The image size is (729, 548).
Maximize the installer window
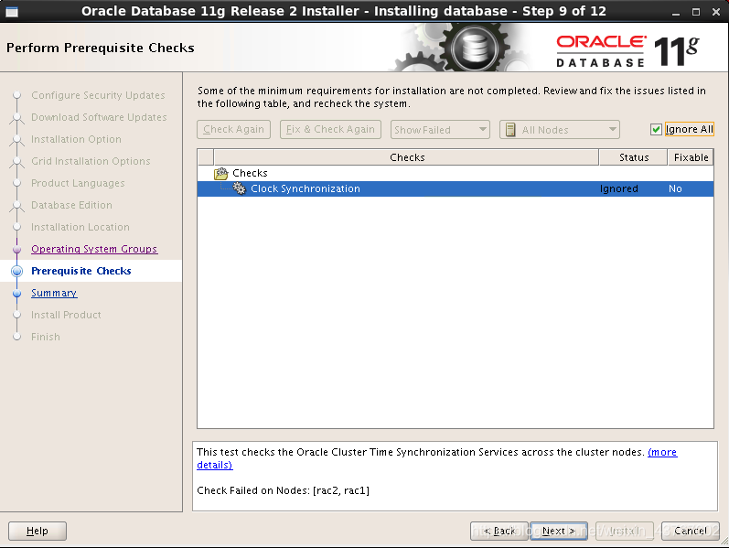tap(696, 12)
